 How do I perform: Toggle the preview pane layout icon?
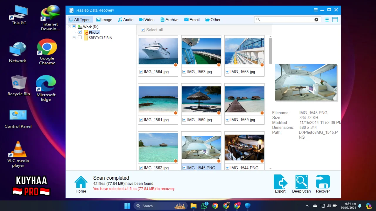click(335, 20)
